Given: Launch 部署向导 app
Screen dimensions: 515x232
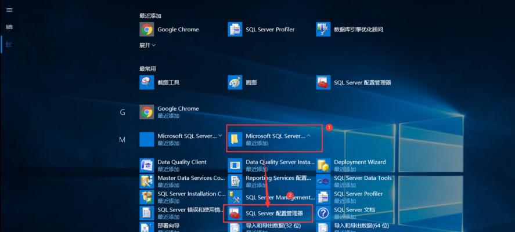Looking at the screenshot, I should 160,227.
